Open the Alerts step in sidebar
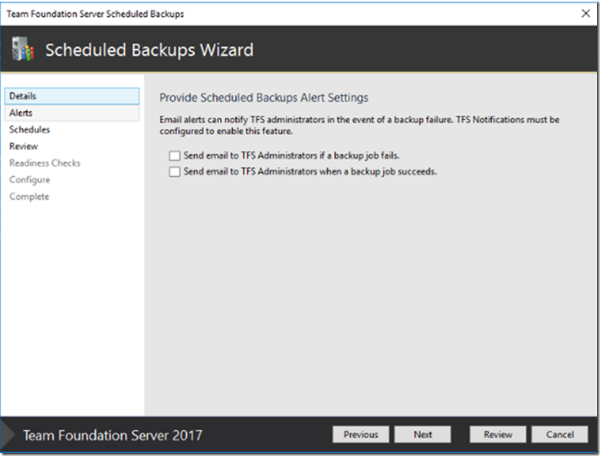600x456 pixels. [21, 113]
